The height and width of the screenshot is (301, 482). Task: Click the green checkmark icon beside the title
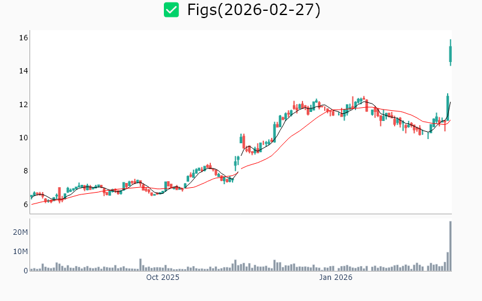[172, 10]
